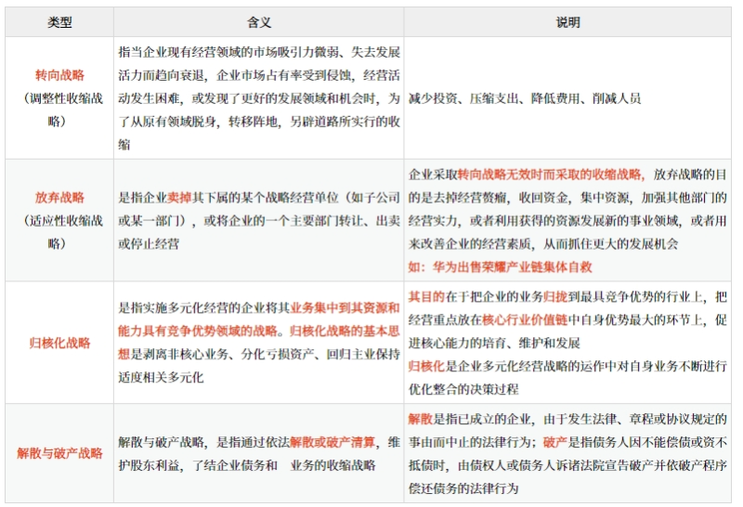743x507 pixels.
Task: Click the 类型 column header
Action: tap(59, 22)
